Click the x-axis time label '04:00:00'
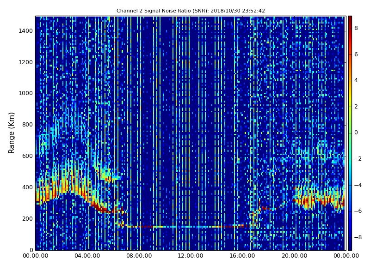 pos(87,256)
